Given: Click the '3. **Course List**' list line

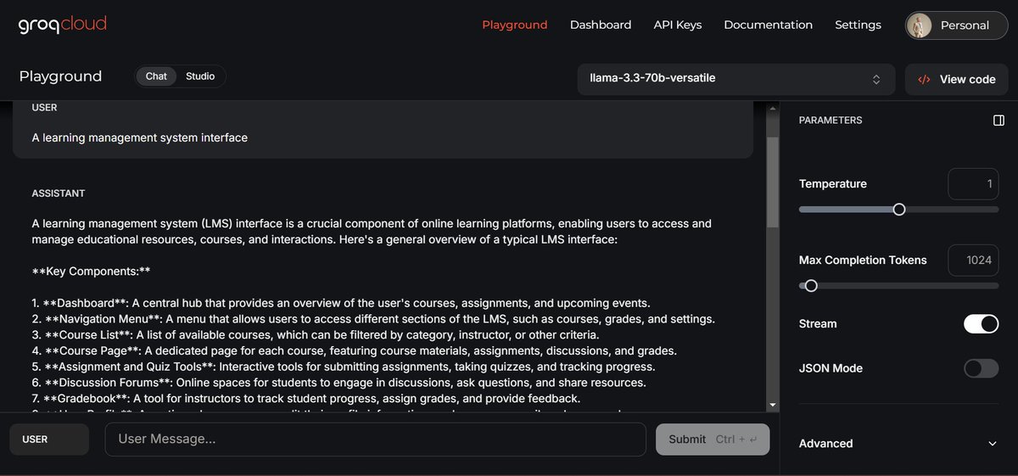Looking at the screenshot, I should click(316, 335).
